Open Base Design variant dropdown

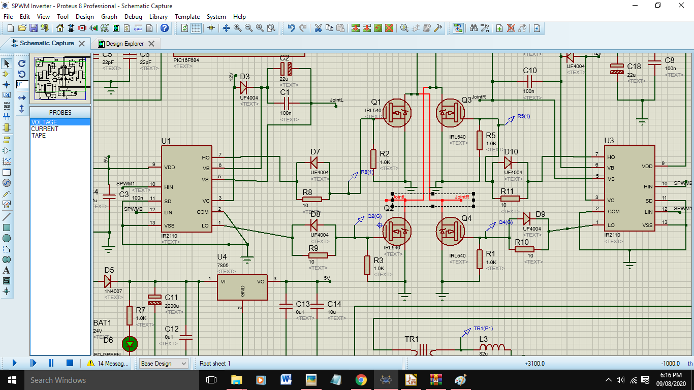click(x=164, y=363)
